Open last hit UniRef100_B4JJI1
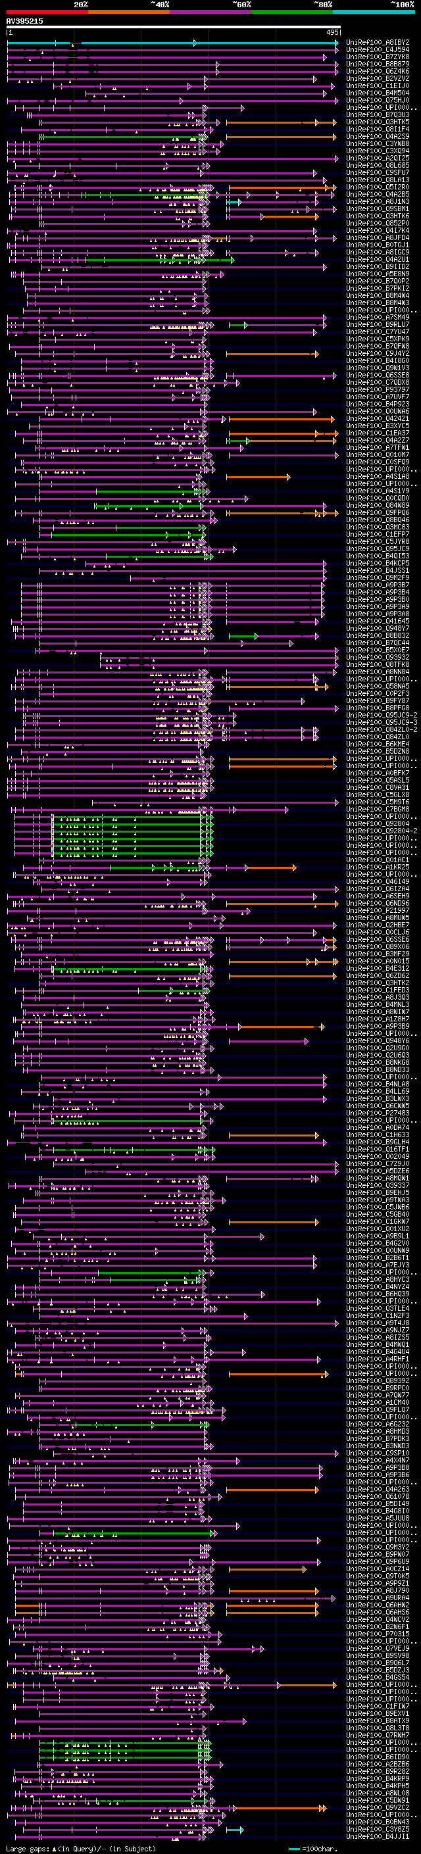 pyautogui.click(x=378, y=1836)
